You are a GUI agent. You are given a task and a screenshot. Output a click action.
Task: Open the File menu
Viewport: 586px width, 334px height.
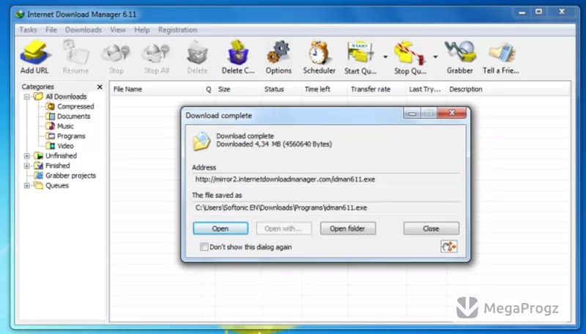coord(51,30)
